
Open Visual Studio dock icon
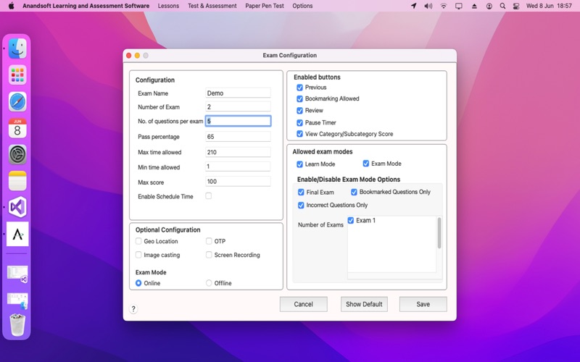[x=17, y=207]
